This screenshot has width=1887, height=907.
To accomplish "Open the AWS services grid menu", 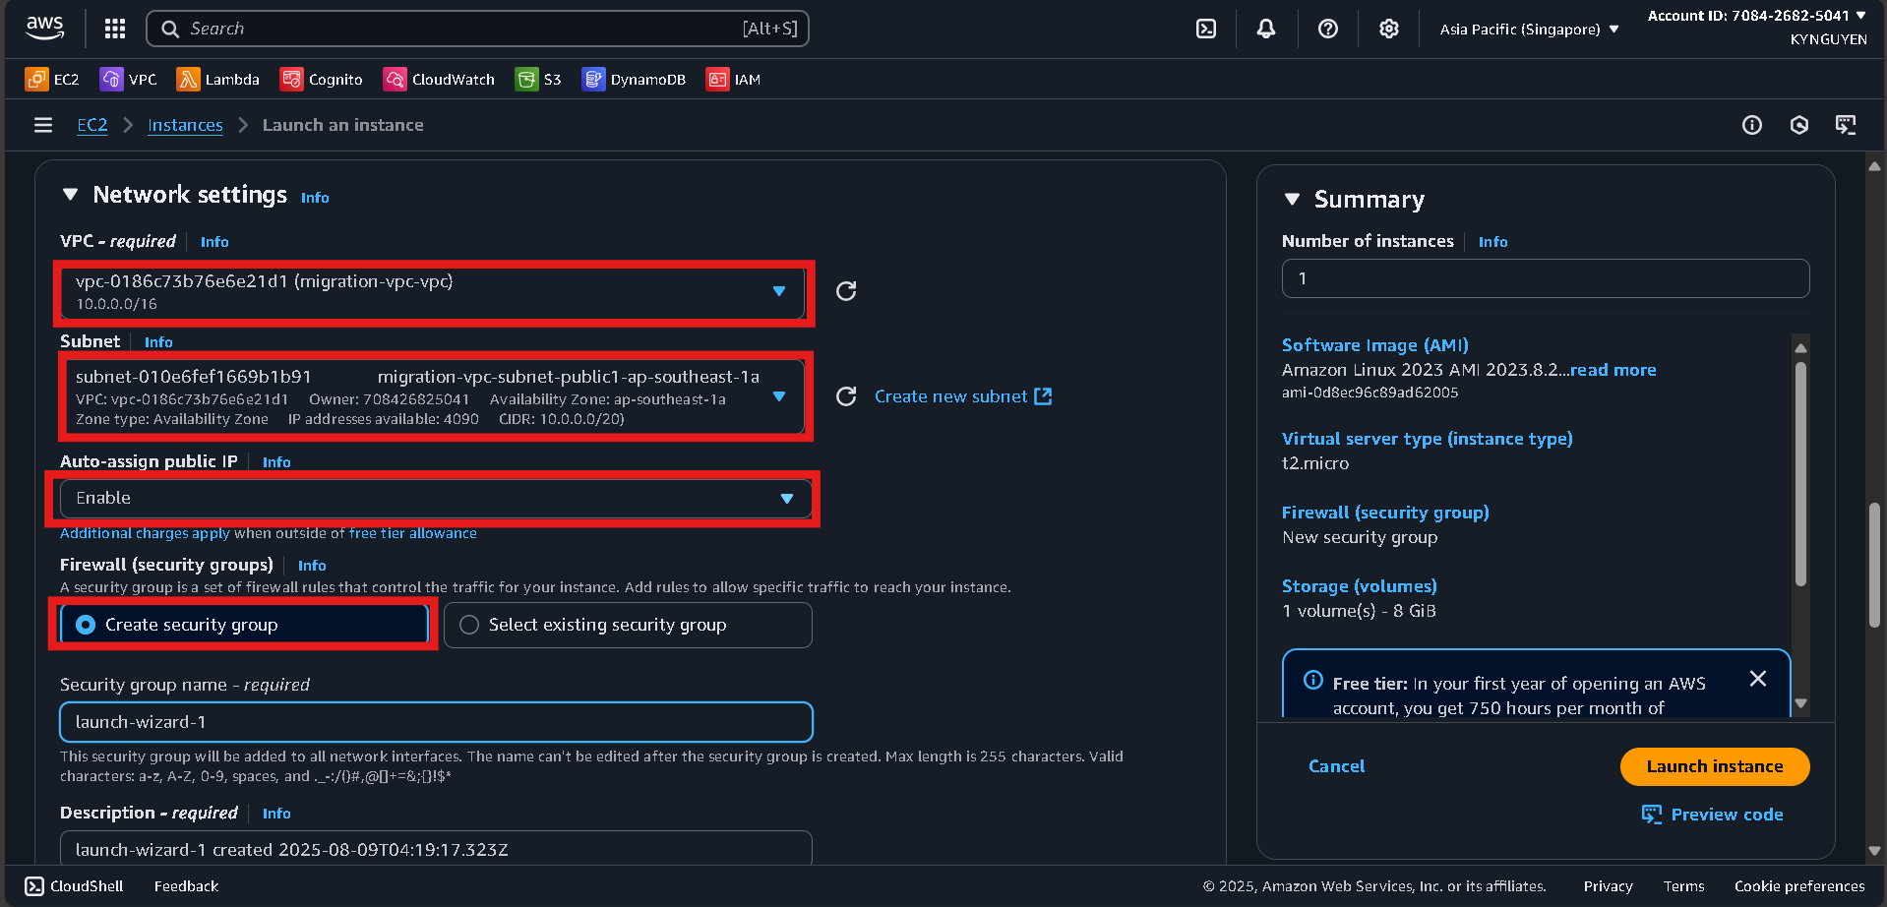I will (114, 29).
